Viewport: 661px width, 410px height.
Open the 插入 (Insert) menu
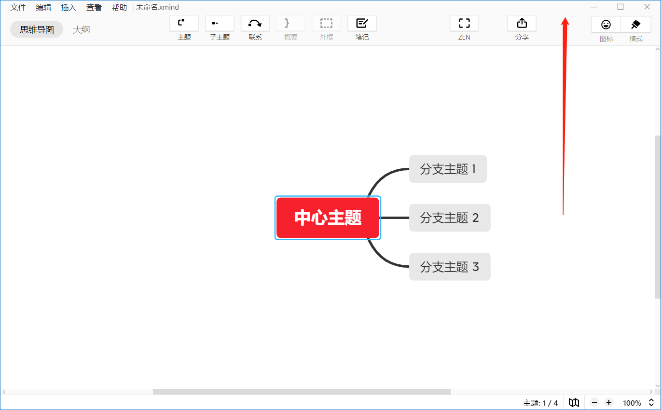tap(69, 7)
